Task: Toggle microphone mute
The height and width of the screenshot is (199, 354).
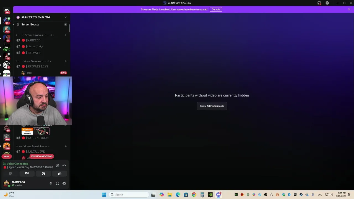Action: 51,183
